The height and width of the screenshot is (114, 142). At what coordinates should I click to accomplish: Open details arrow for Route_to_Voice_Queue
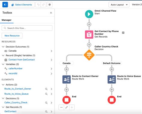[52, 94]
